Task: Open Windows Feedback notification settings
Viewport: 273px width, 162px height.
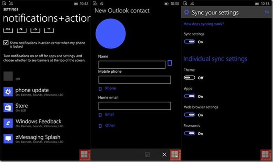Action: (33, 123)
